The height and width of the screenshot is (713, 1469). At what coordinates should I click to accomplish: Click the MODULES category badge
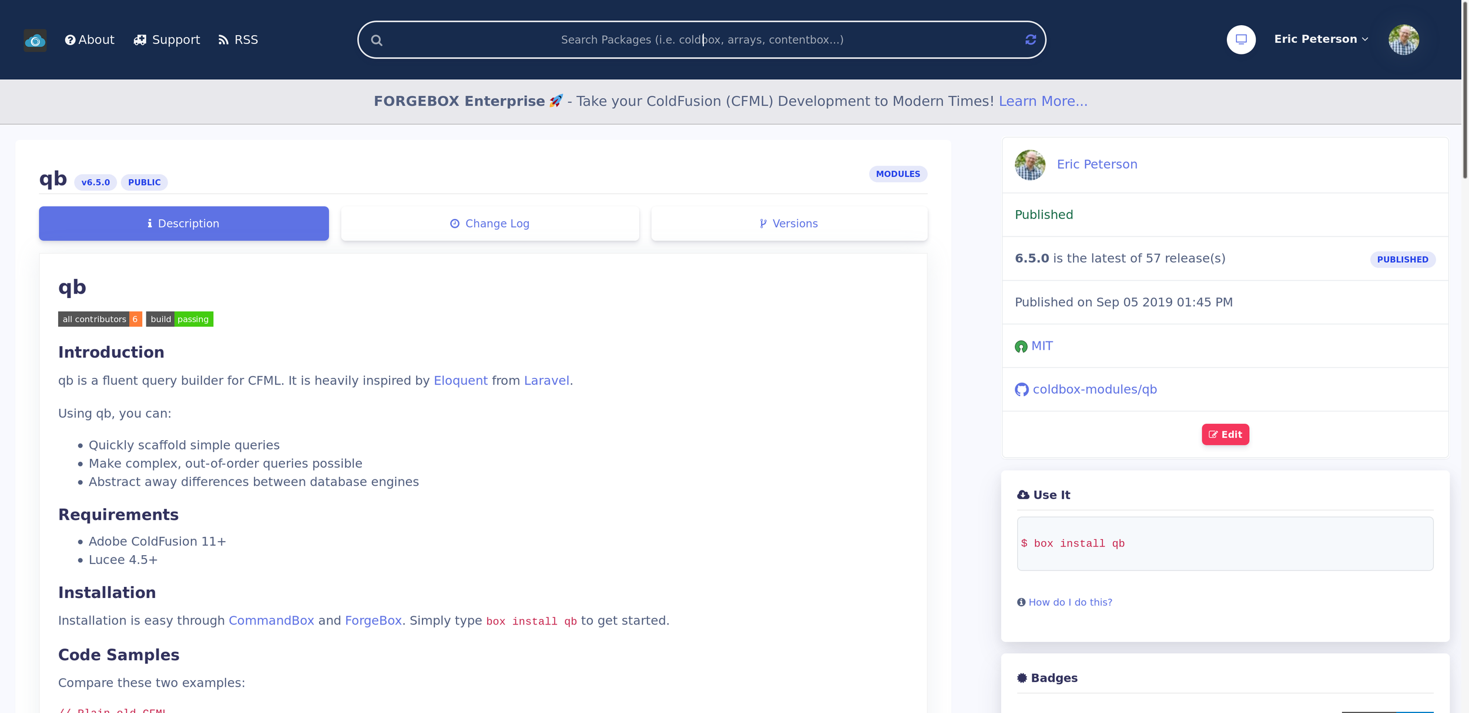pyautogui.click(x=898, y=174)
